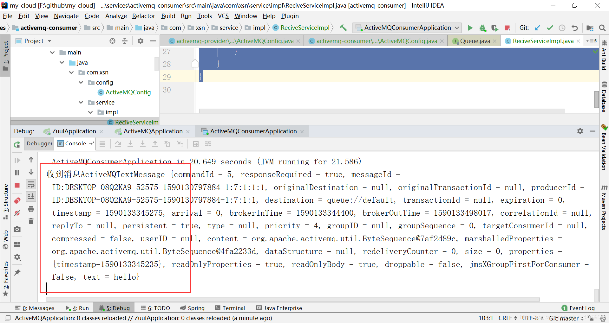
Task: Print console output printer icon
Action: (x=31, y=209)
